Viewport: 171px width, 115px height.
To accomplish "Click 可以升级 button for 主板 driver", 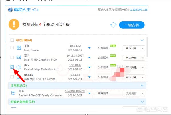I will click(x=132, y=48).
